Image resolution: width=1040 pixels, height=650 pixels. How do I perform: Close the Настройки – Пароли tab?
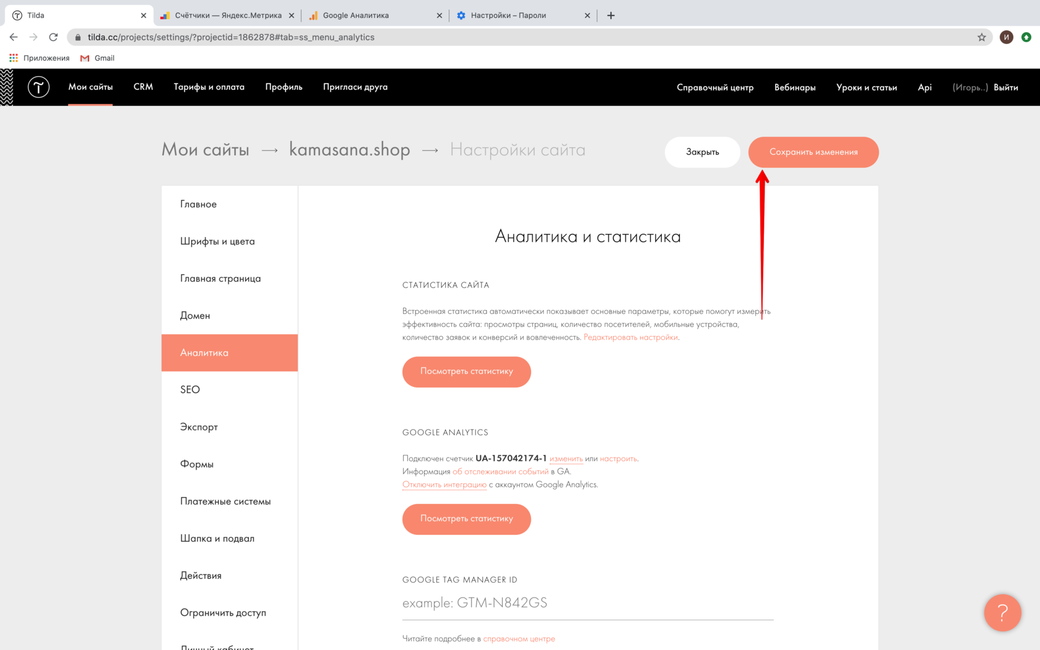(587, 15)
